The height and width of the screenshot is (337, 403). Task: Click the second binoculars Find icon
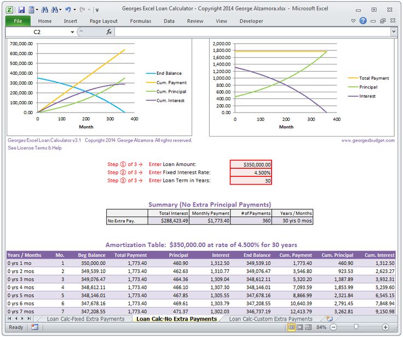pyautogui.click(x=54, y=10)
